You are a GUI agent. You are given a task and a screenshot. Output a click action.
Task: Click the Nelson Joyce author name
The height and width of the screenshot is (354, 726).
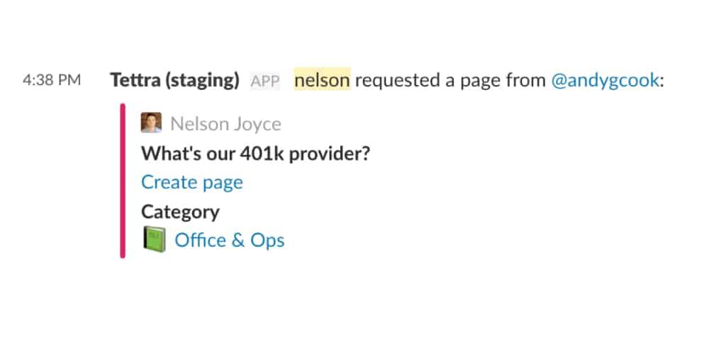coord(225,124)
